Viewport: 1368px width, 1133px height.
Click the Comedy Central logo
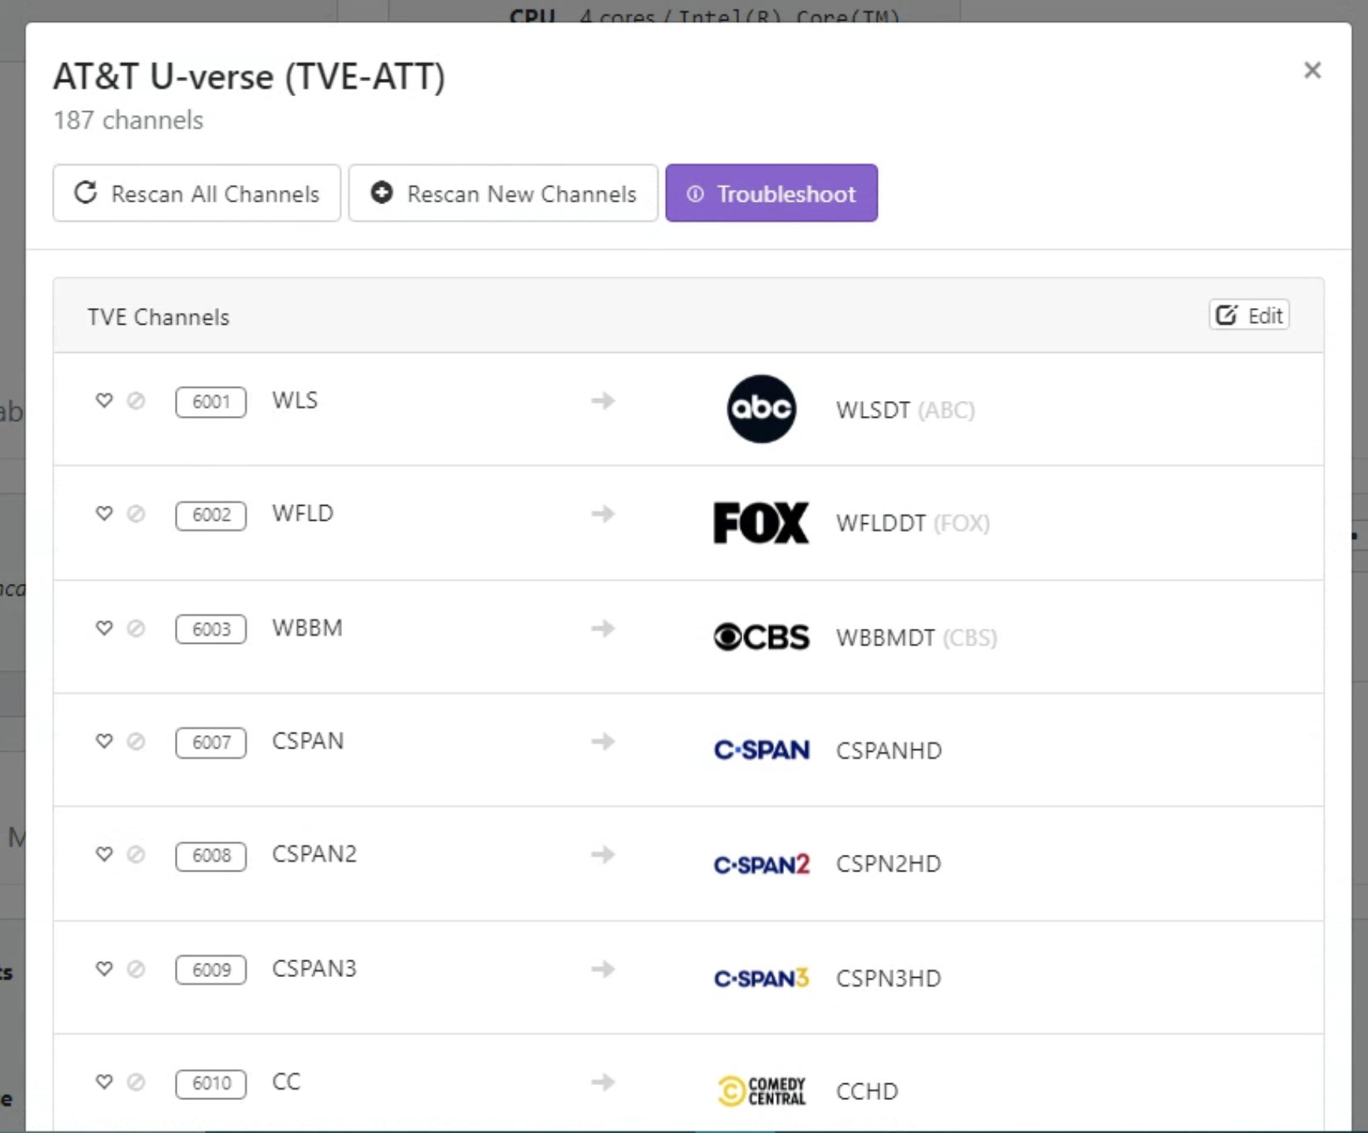[760, 1091]
